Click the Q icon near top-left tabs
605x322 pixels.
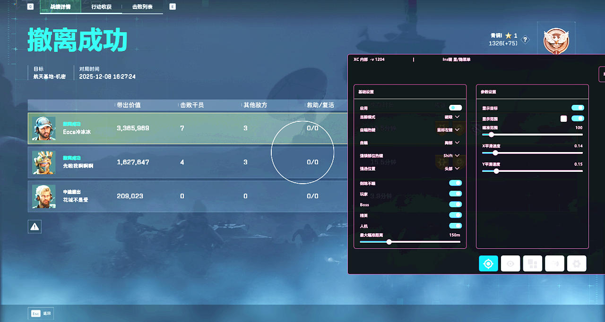pos(30,7)
